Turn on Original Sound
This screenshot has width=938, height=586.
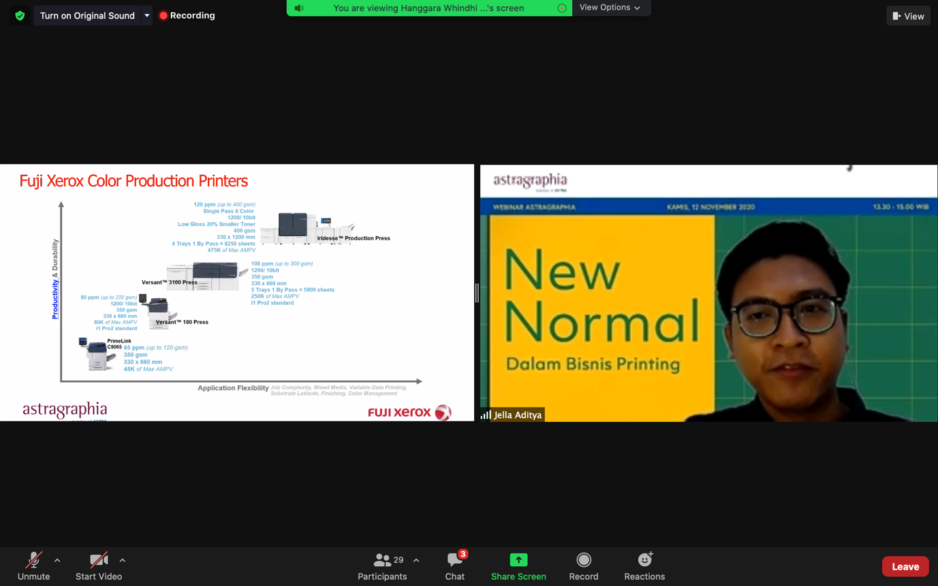click(x=87, y=16)
